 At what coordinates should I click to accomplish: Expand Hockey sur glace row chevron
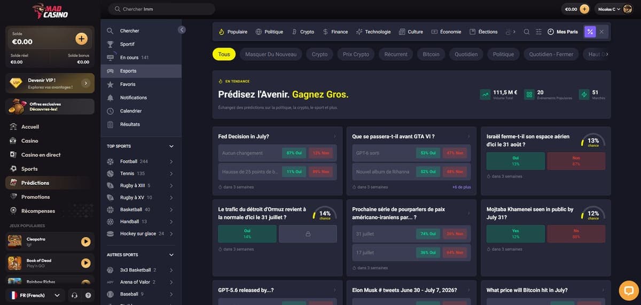point(171,233)
